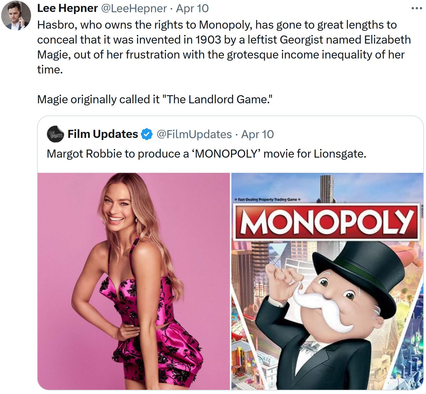The height and width of the screenshot is (394, 426).
Task: Click the Film Updates avatar icon
Action: (x=56, y=134)
